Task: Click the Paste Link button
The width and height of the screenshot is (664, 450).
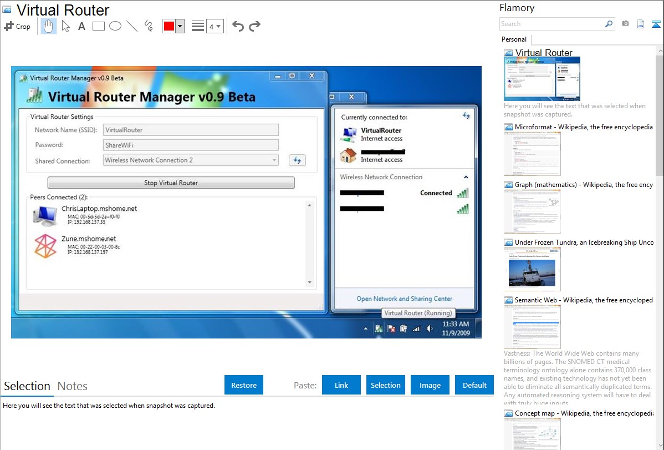Action: 341,385
